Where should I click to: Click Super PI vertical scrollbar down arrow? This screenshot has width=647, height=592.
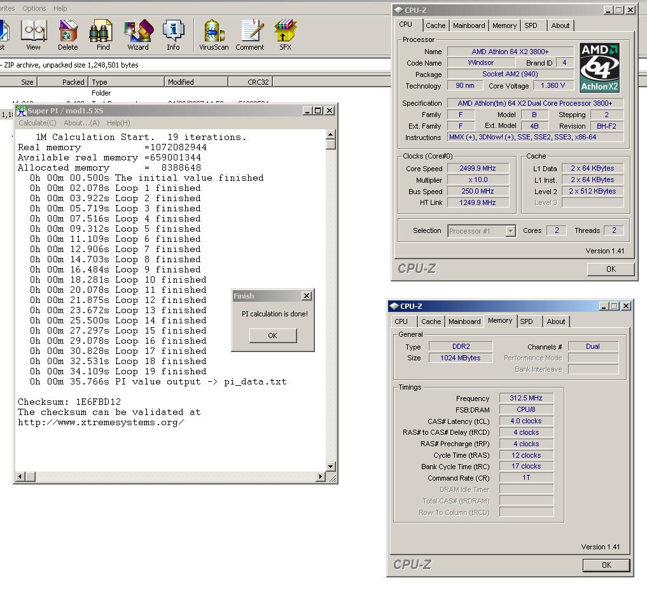pos(331,467)
